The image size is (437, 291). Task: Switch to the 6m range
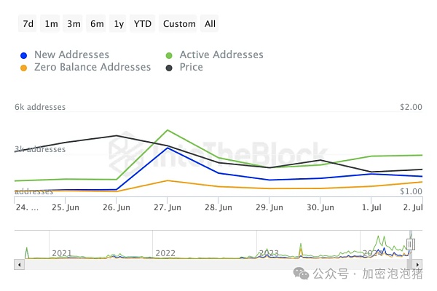tap(97, 24)
